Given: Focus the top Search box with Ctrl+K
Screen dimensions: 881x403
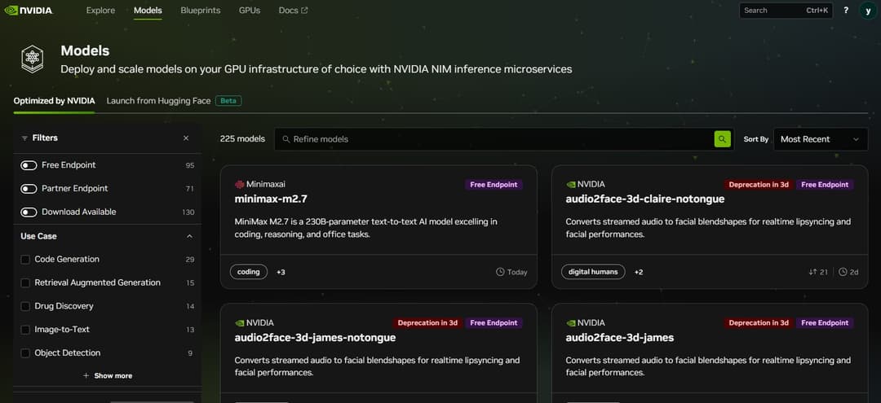Looking at the screenshot, I should (785, 10).
